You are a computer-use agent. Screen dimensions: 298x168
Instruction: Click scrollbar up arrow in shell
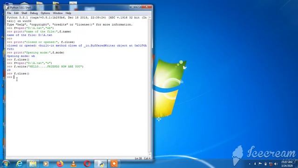pyautogui.click(x=150, y=18)
